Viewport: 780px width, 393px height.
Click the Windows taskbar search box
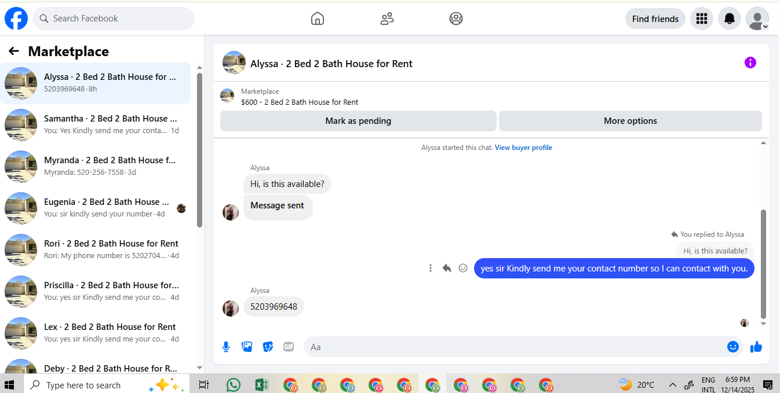click(x=107, y=384)
